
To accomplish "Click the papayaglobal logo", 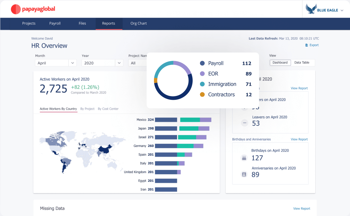I will pyautogui.click(x=33, y=9).
